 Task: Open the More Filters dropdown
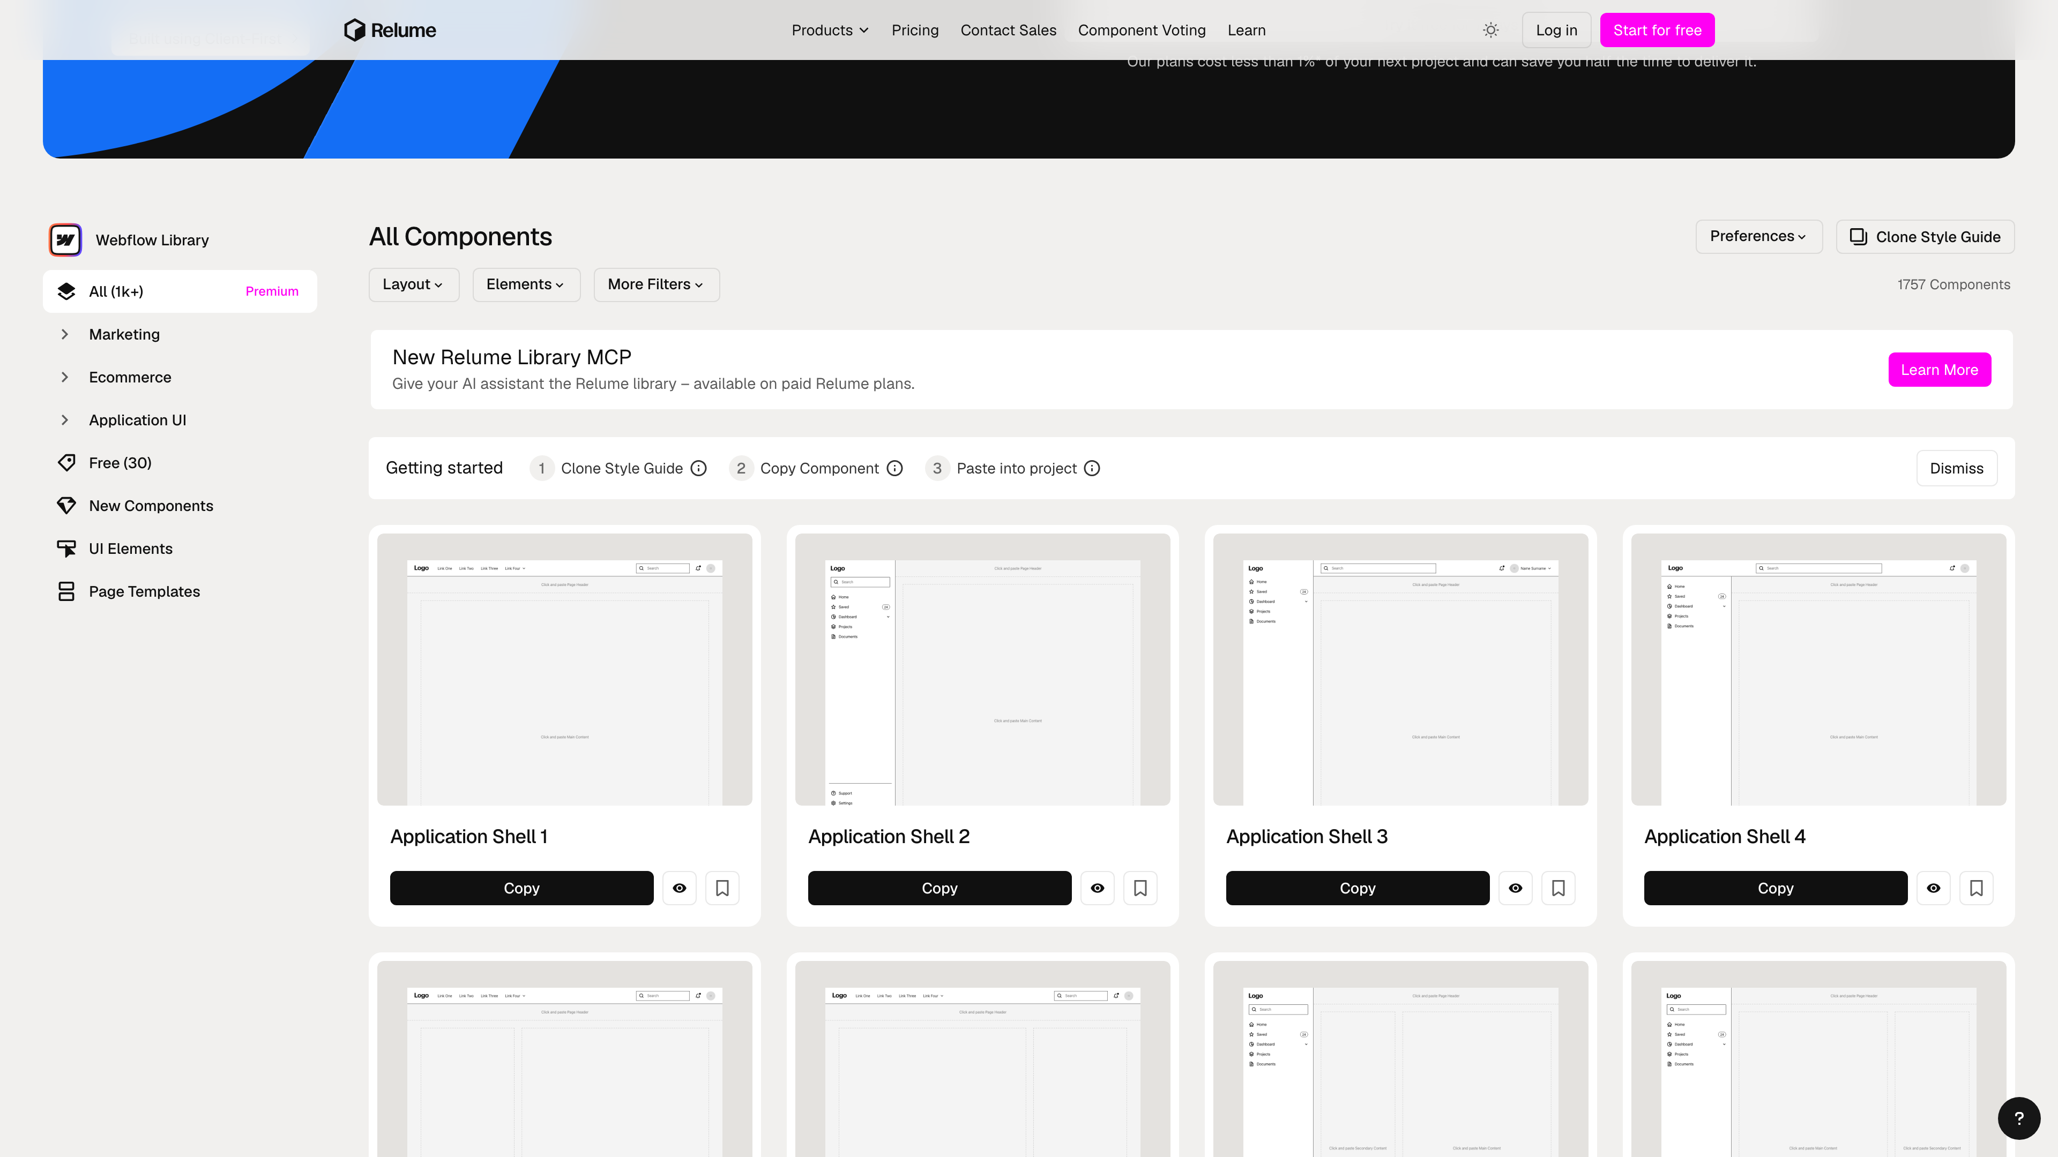(x=656, y=284)
